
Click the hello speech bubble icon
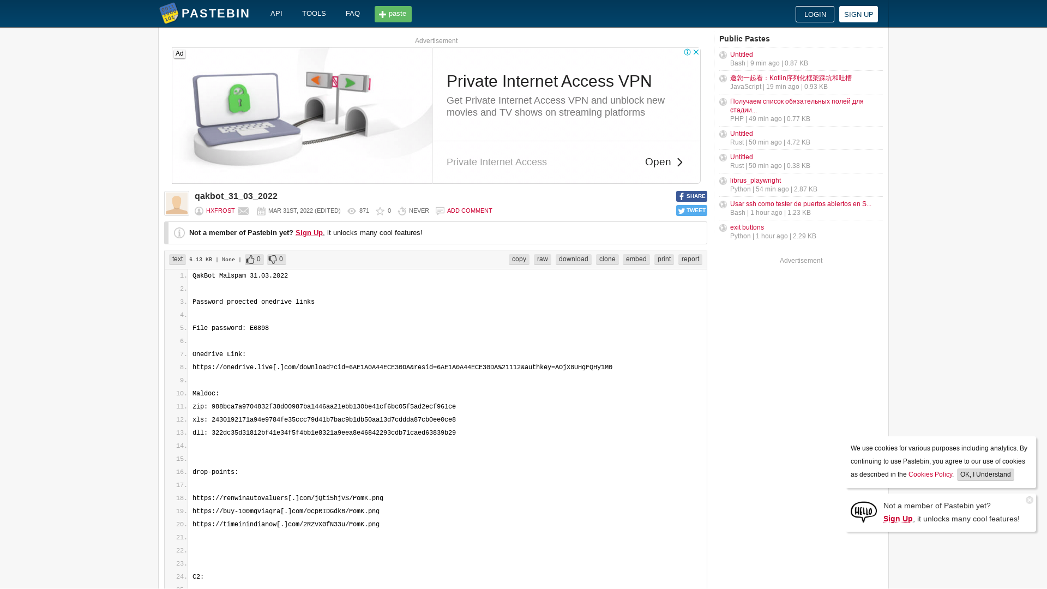coord(864,512)
